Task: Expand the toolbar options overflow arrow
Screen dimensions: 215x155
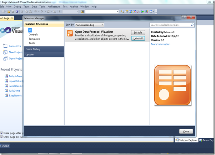Action: (156, 12)
